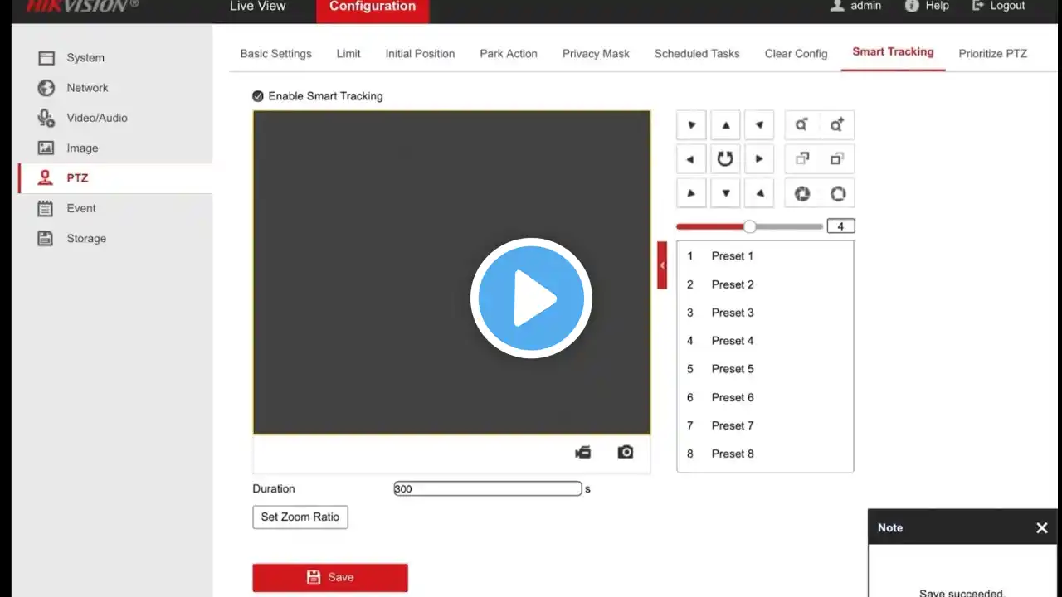
Task: Pan camera right with PTZ arrow
Action: click(759, 159)
